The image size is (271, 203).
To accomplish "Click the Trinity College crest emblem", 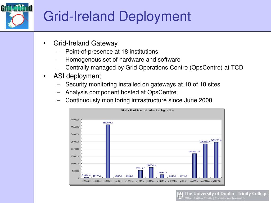I will click(x=180, y=195).
